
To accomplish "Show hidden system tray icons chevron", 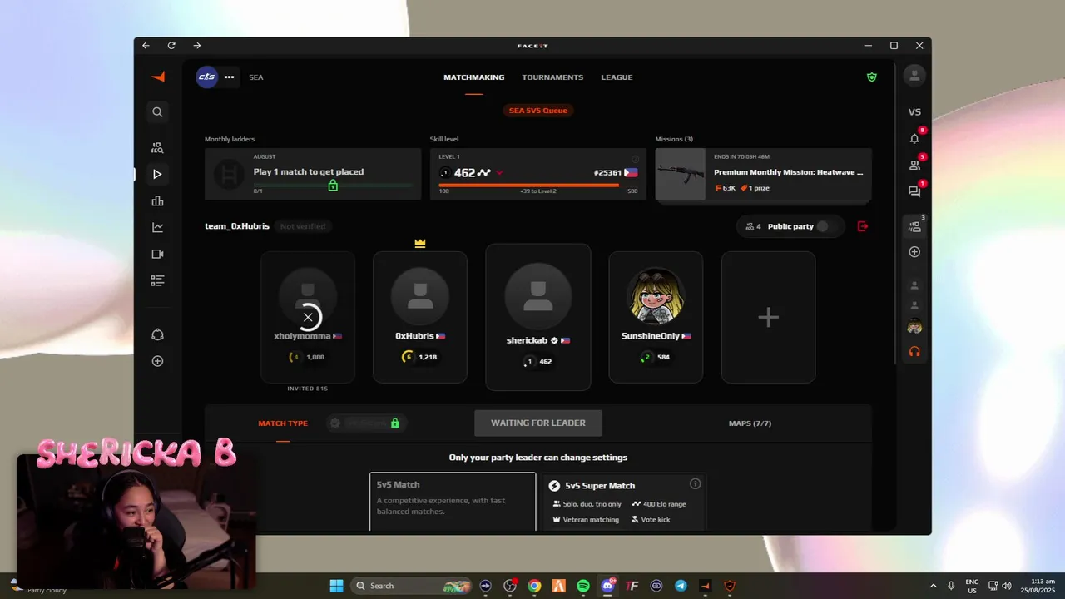I will (933, 586).
